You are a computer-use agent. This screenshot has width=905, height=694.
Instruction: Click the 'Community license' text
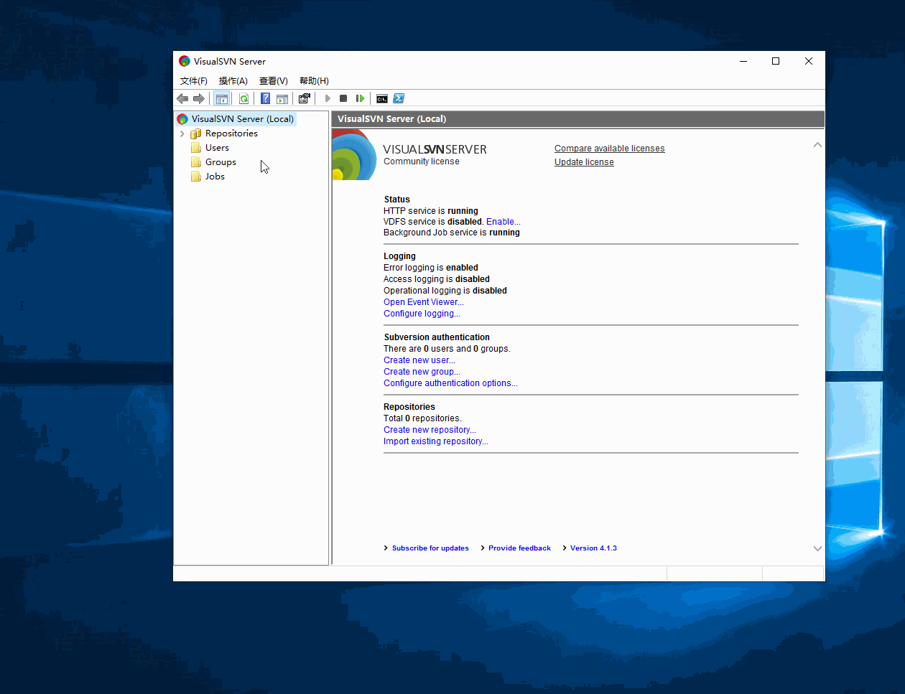point(422,161)
